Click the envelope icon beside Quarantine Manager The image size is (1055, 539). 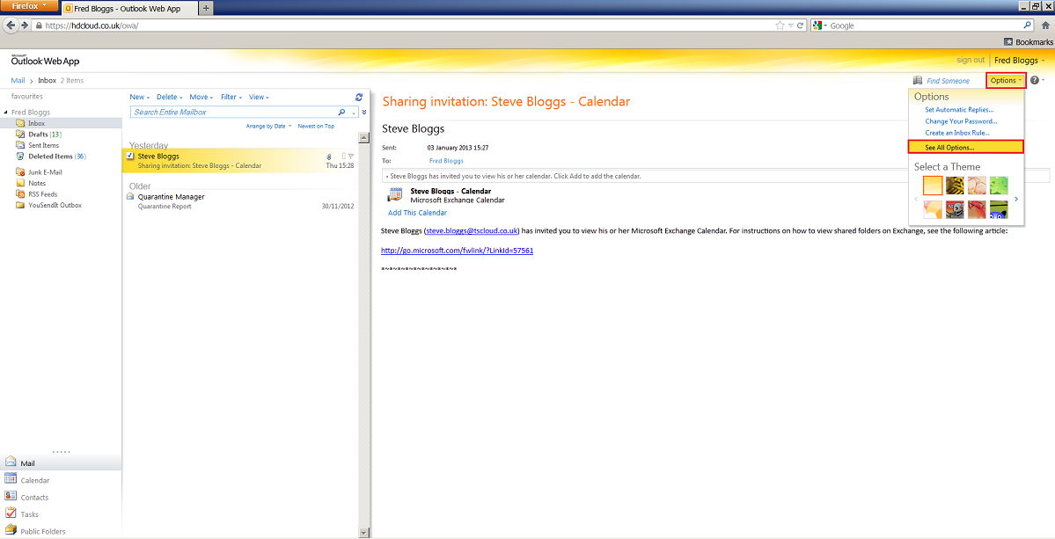[130, 197]
